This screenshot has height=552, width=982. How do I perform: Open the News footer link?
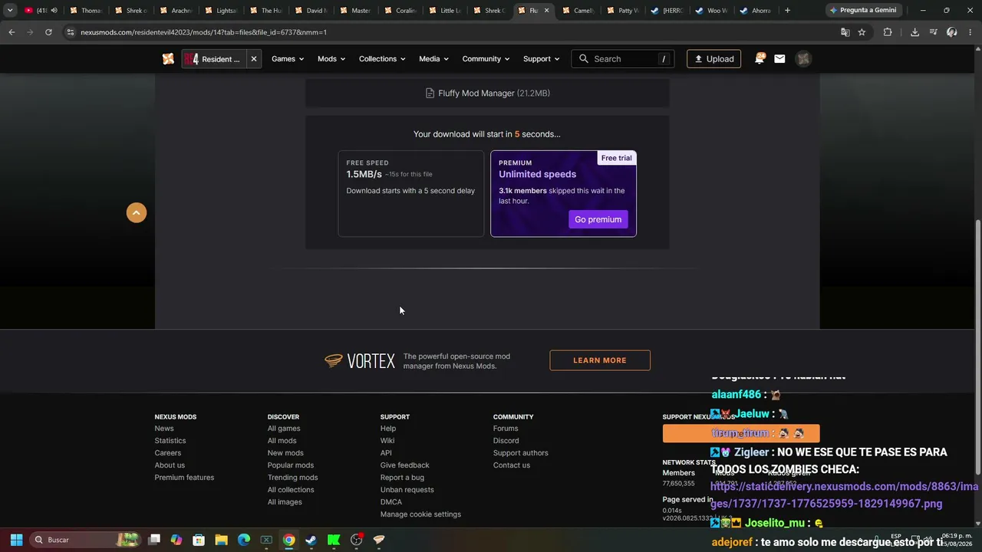[164, 429]
